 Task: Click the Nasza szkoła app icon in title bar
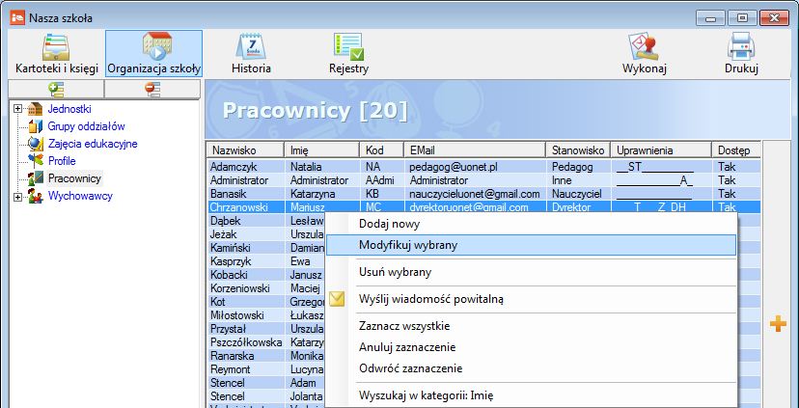pos(17,17)
